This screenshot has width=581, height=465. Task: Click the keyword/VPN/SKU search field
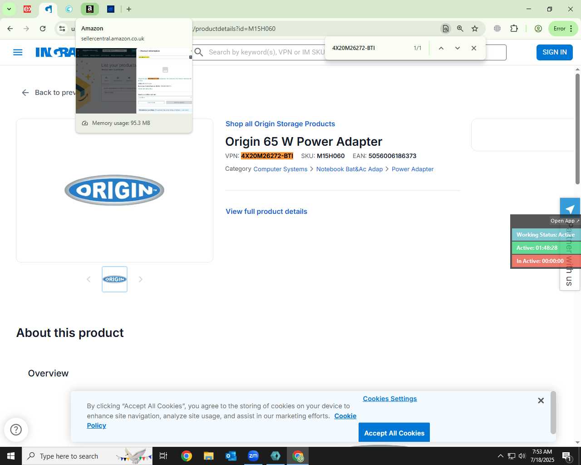click(266, 52)
